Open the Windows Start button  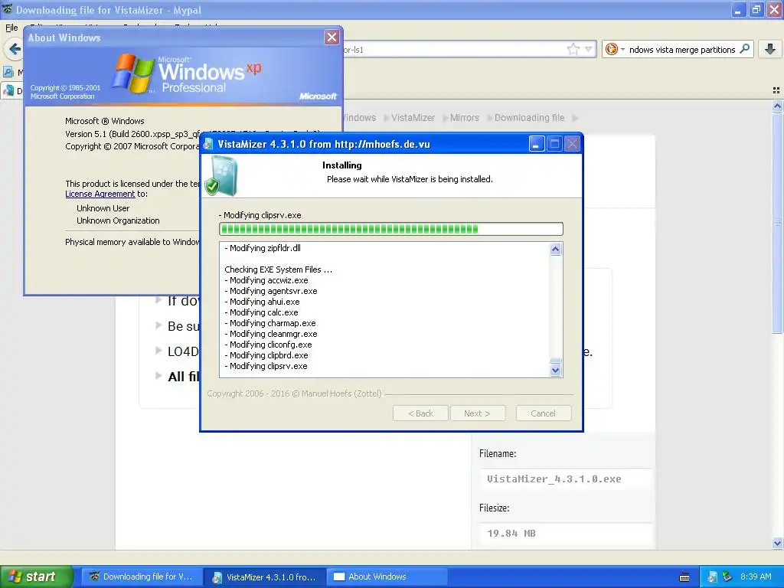pyautogui.click(x=37, y=577)
